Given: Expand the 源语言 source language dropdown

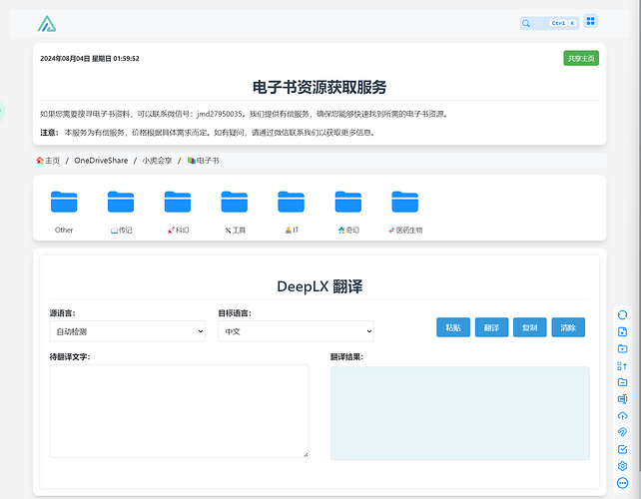Looking at the screenshot, I should click(x=127, y=331).
